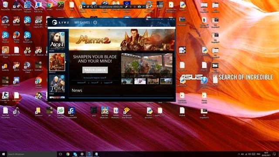This screenshot has height=157, width=279.
Task: Click the Gameforge Live vertical scrollbar
Action: coord(175,44)
